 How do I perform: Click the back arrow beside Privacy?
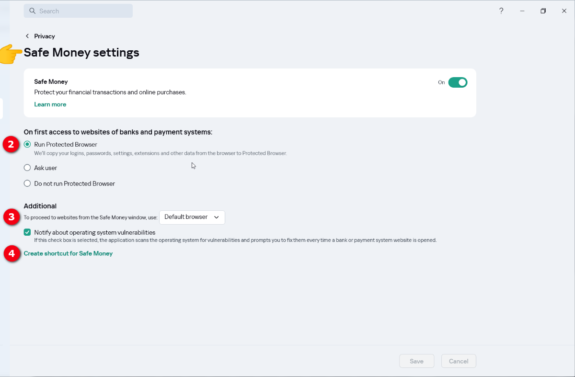(27, 36)
